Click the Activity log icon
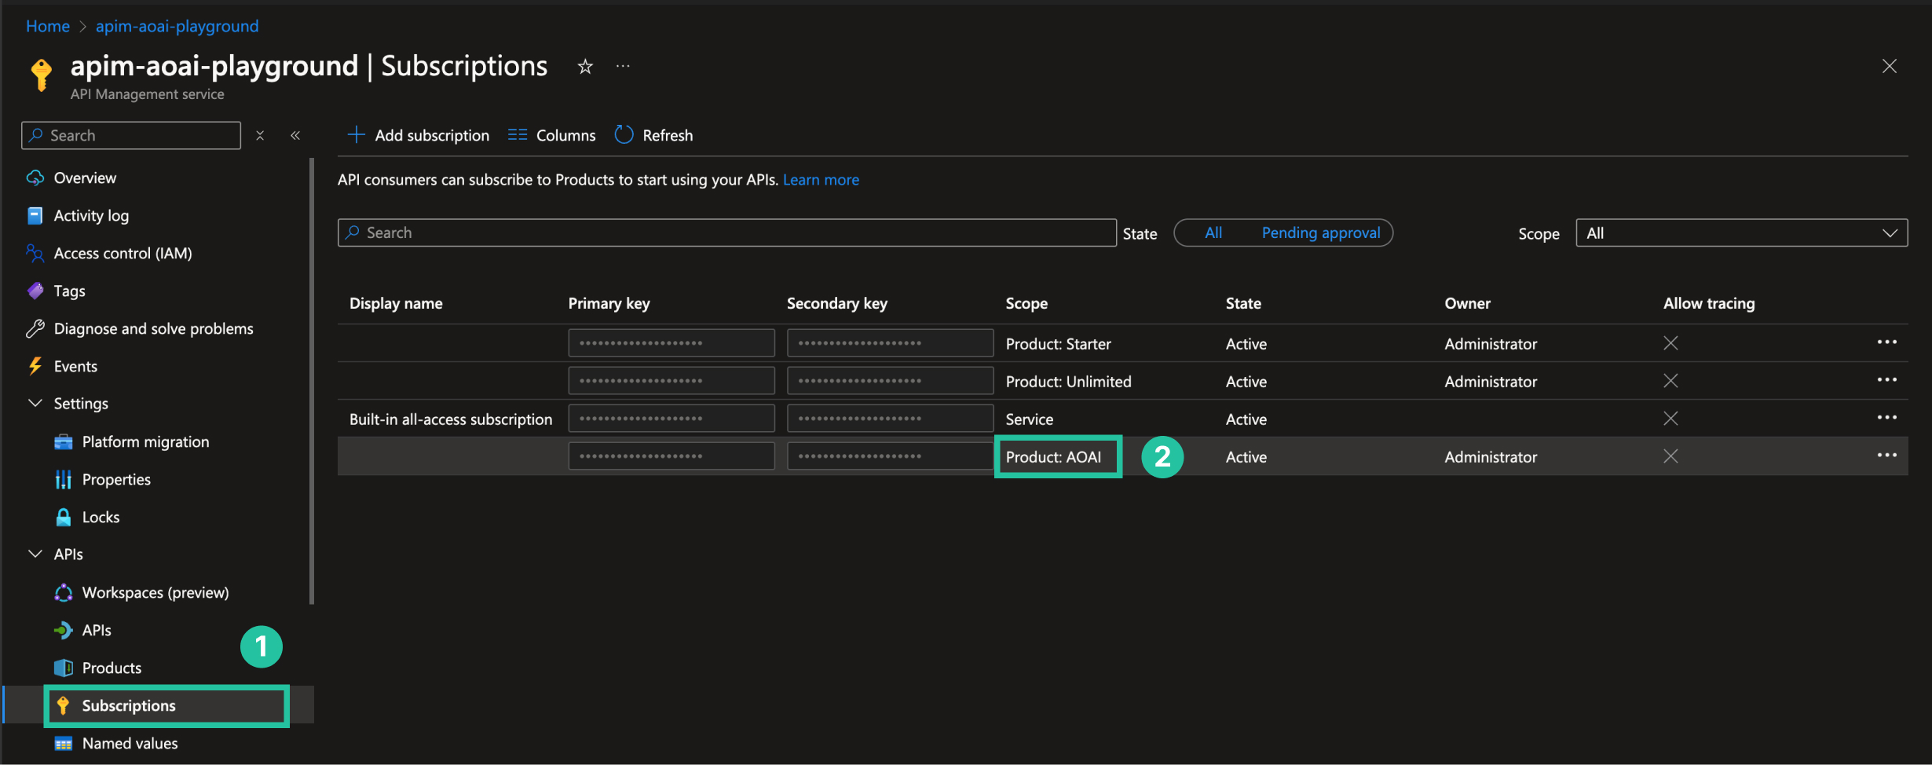 tap(35, 216)
